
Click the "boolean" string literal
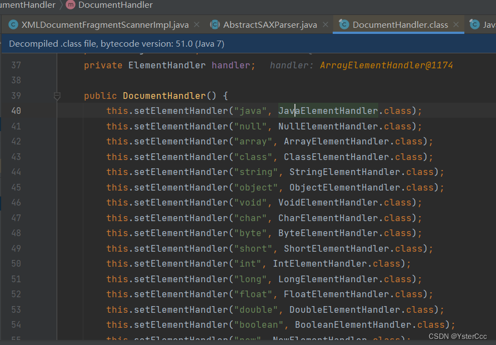click(258, 325)
